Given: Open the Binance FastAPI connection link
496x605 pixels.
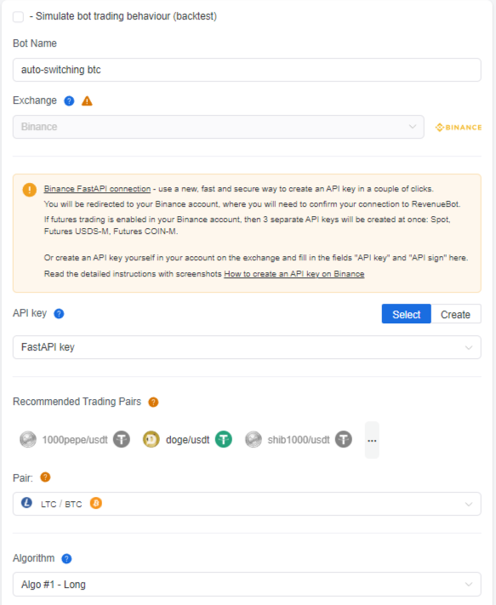Looking at the screenshot, I should pyautogui.click(x=97, y=189).
